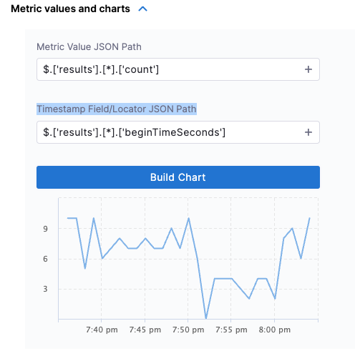355x351 pixels.
Task: Click the 7:55 pm axis label
Action: point(231,330)
